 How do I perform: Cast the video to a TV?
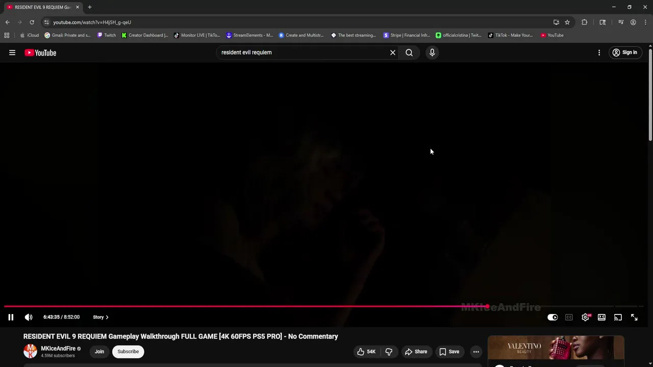point(618,317)
